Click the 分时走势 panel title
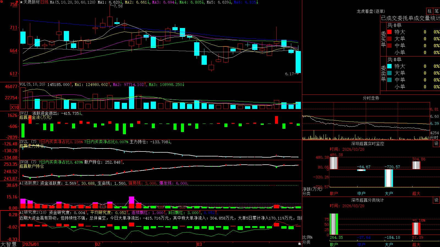The image size is (440, 247). [x=371, y=98]
